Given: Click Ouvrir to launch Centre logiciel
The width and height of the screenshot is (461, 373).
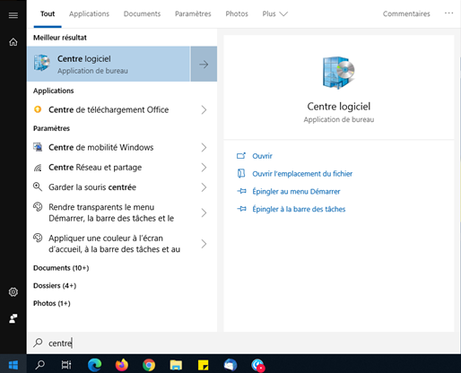Looking at the screenshot, I should pyautogui.click(x=262, y=156).
